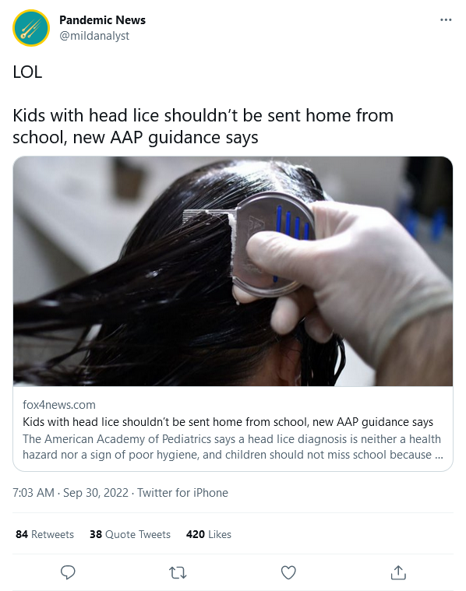
Task: Click the @mildanalyst handle
Action: (94, 36)
